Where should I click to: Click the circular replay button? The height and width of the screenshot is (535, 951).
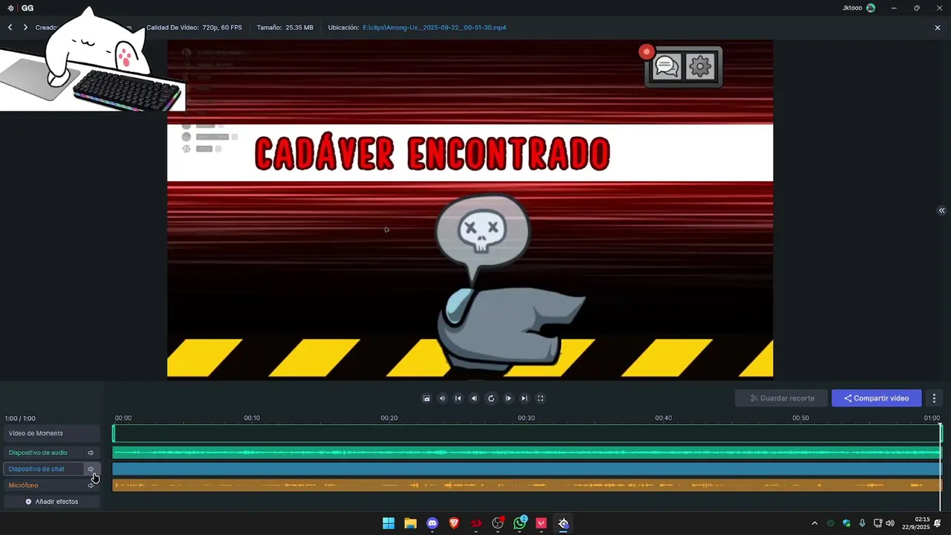click(491, 398)
